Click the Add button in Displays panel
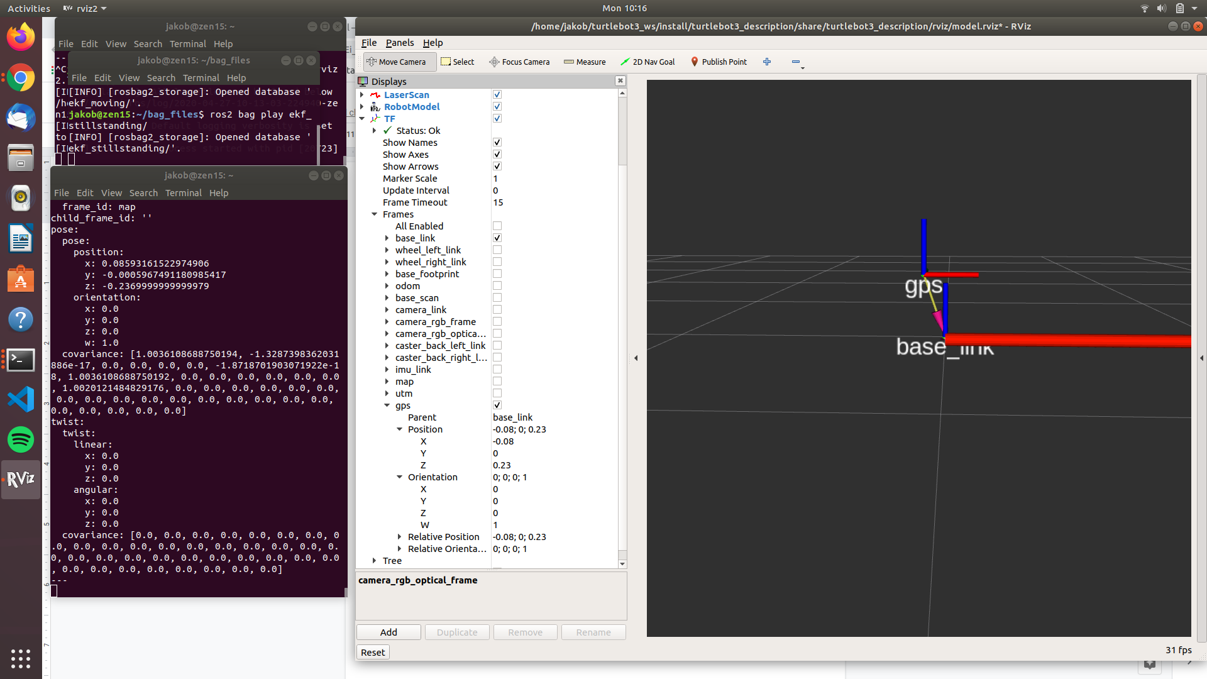The image size is (1207, 679). click(x=388, y=632)
